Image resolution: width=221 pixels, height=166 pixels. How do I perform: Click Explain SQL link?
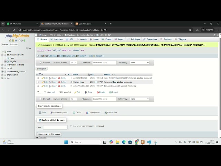[70, 56]
